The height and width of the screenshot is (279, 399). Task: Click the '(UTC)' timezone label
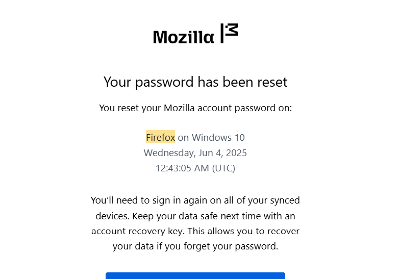(x=223, y=168)
